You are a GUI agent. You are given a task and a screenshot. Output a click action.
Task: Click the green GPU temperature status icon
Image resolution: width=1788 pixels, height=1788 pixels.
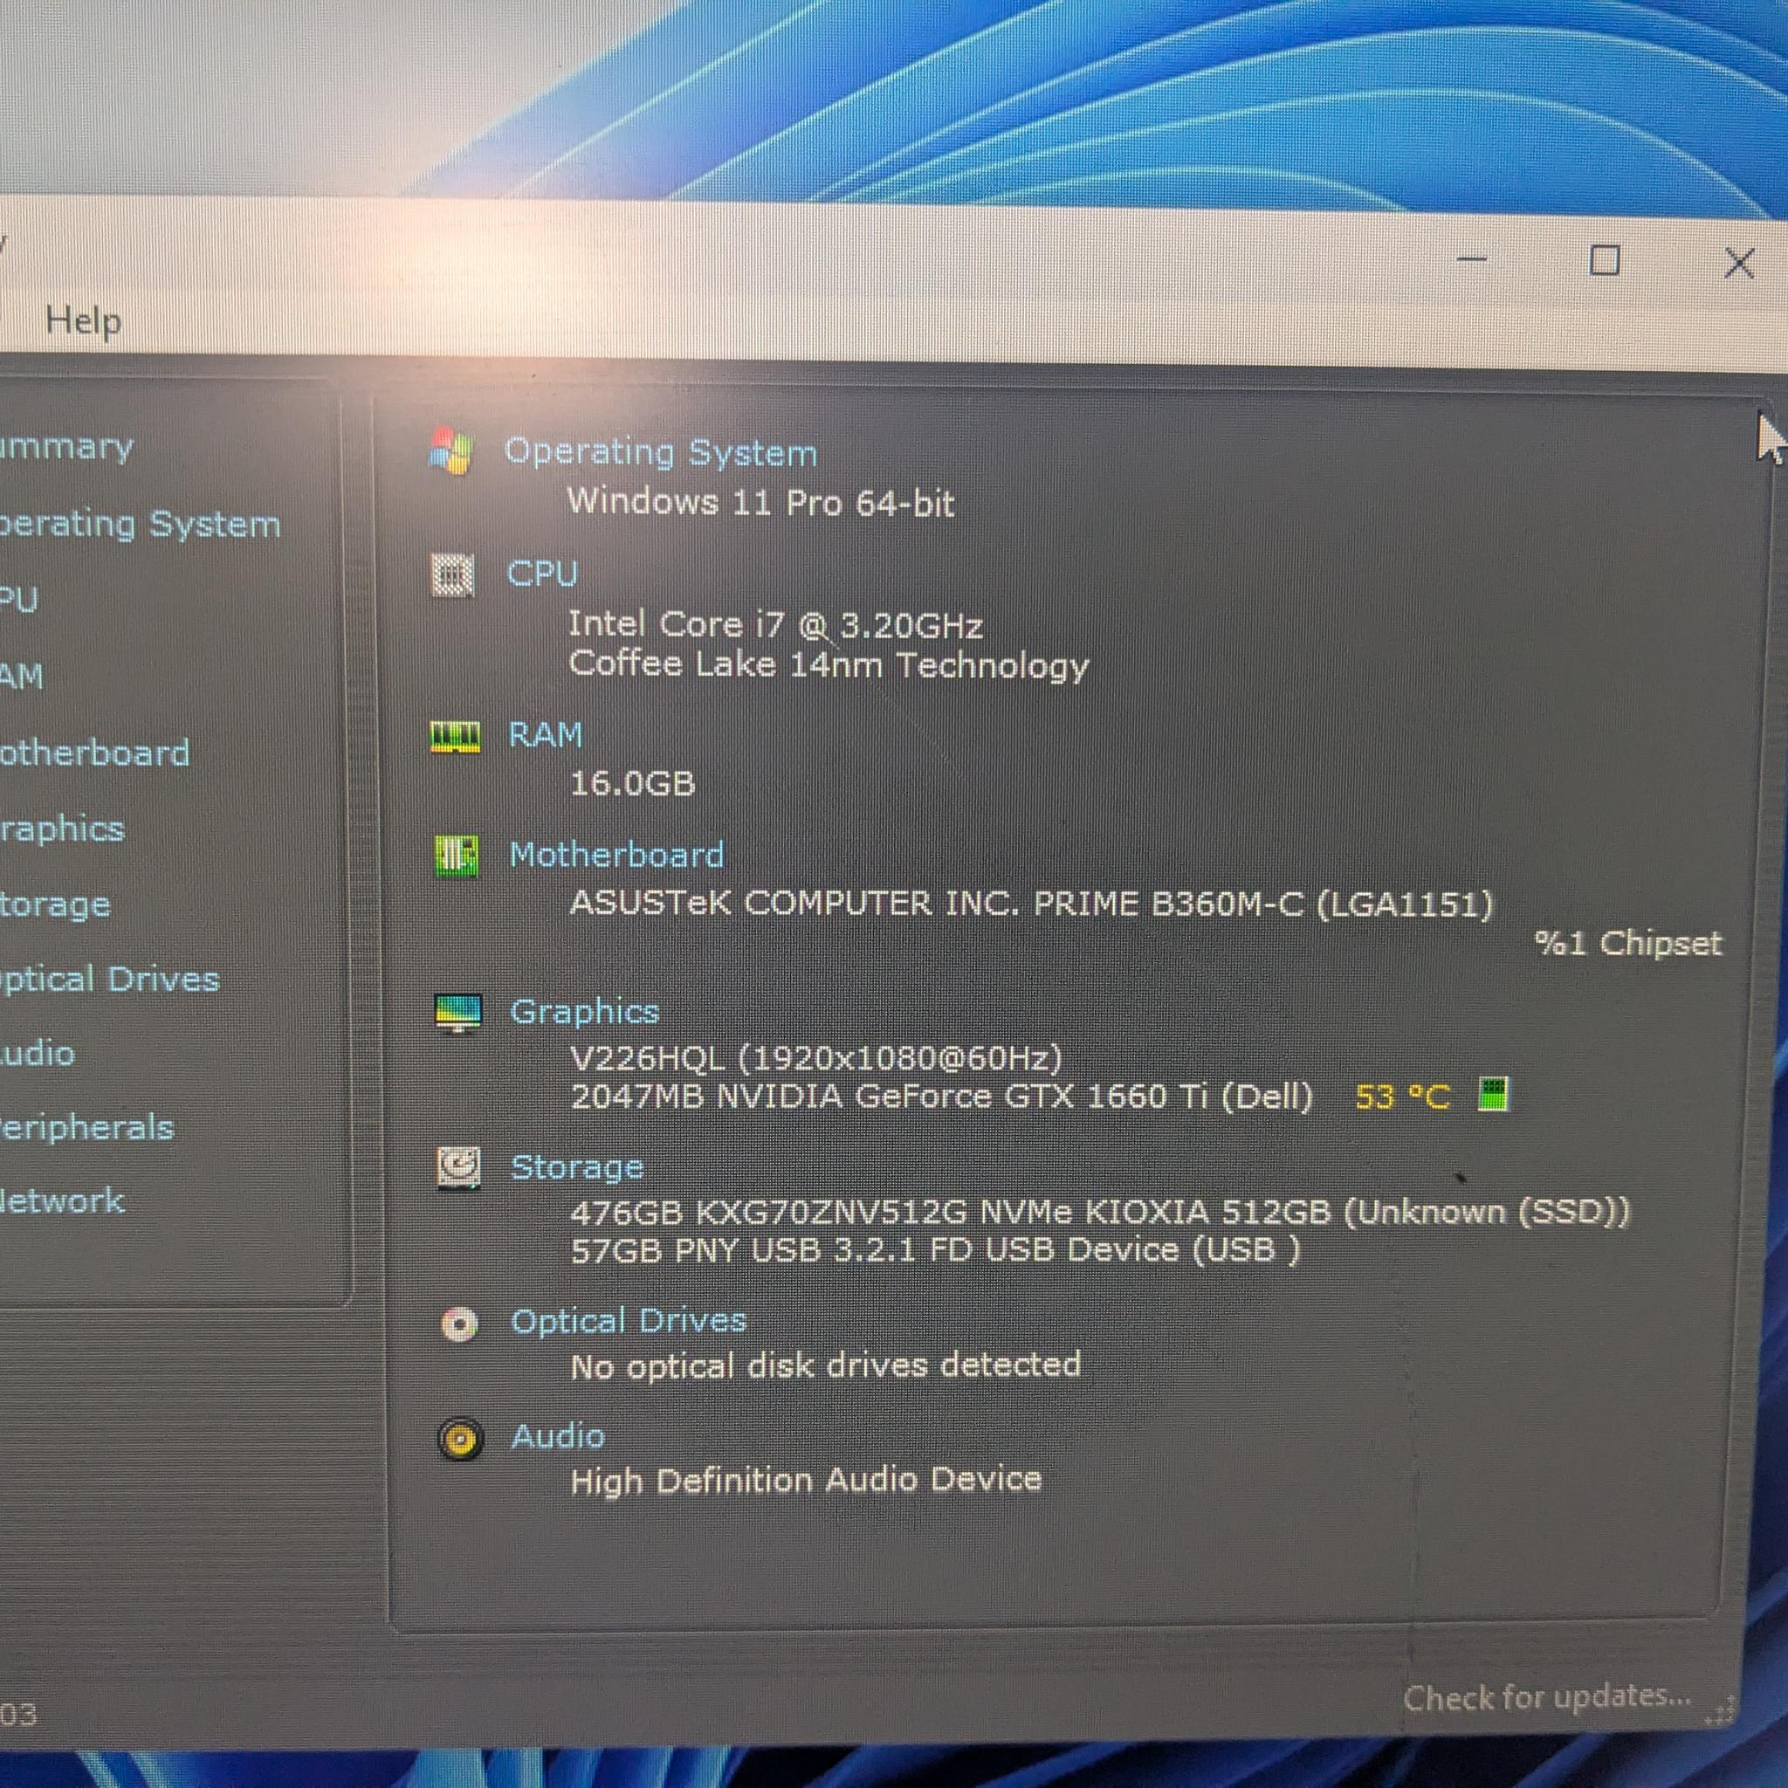[x=1493, y=1094]
